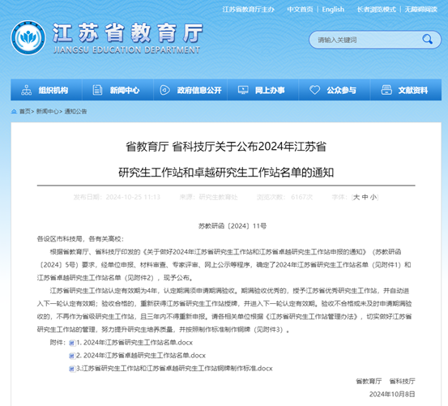Click the 组织机构 organization chart icon
This screenshot has height=406, width=448.
(26, 90)
